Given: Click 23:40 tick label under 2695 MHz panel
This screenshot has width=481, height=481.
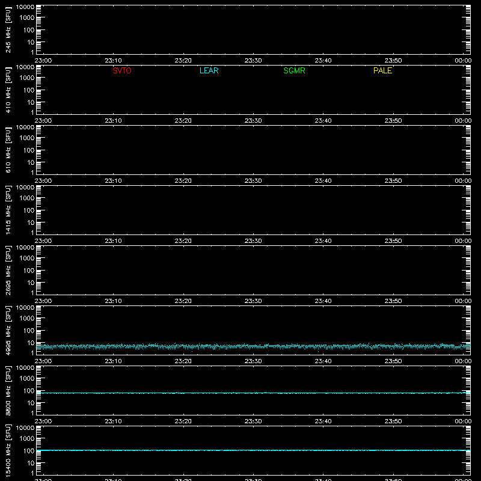Looking at the screenshot, I should (x=323, y=301).
